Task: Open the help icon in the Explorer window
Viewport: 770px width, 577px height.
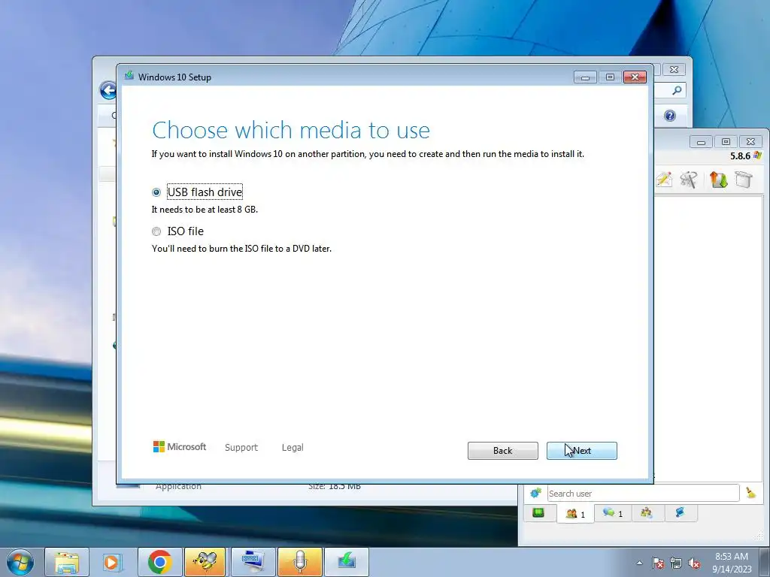Action: click(x=670, y=116)
